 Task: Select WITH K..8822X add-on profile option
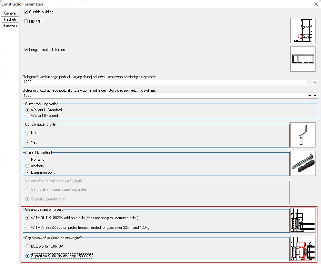click(x=27, y=228)
